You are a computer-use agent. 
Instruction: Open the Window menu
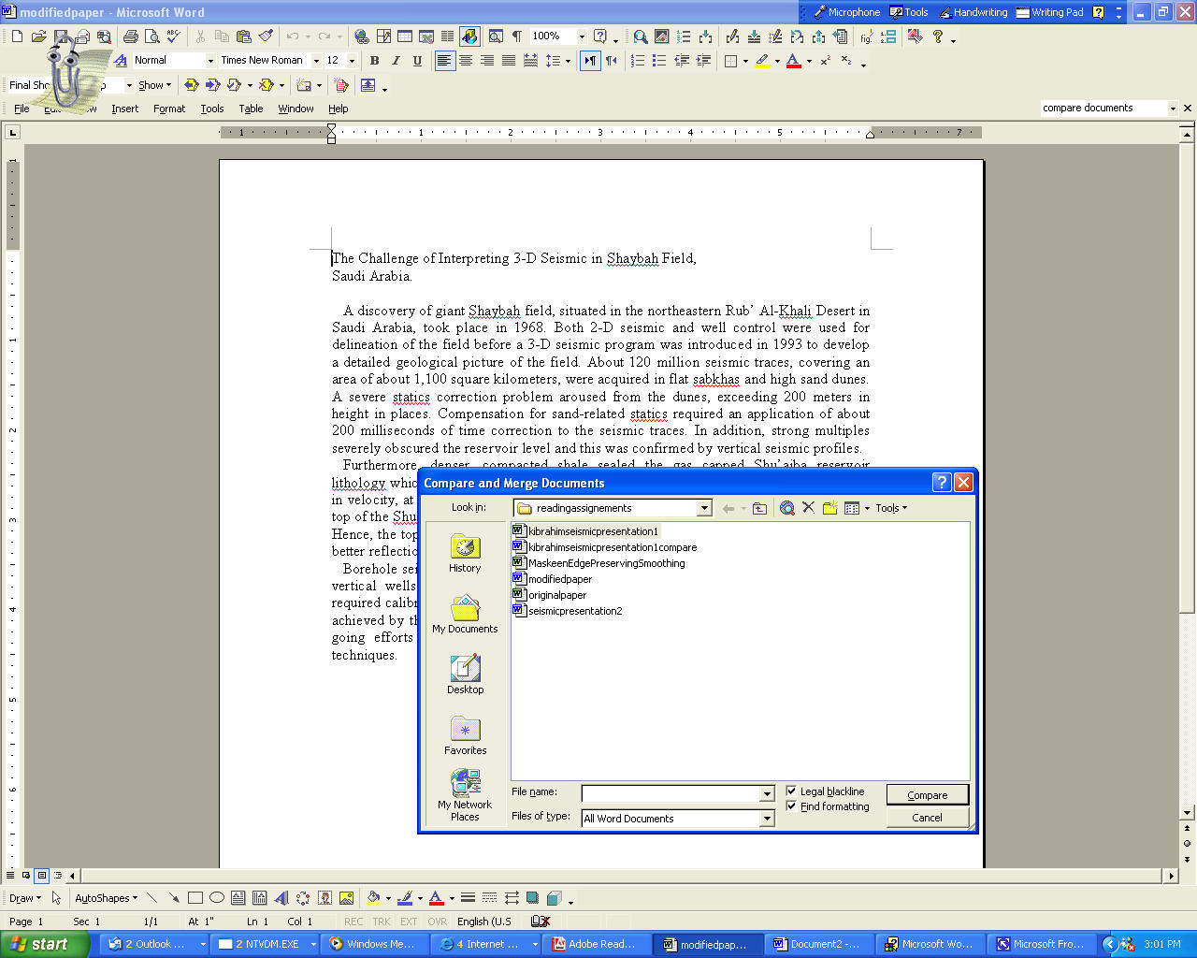pyautogui.click(x=296, y=109)
